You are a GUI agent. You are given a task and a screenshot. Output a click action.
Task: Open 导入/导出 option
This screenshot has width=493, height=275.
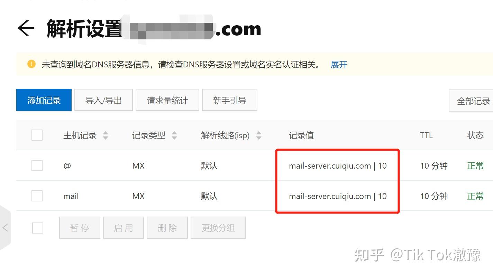click(x=103, y=100)
